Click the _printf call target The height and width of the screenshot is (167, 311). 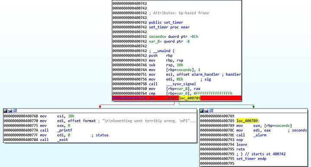(65, 130)
